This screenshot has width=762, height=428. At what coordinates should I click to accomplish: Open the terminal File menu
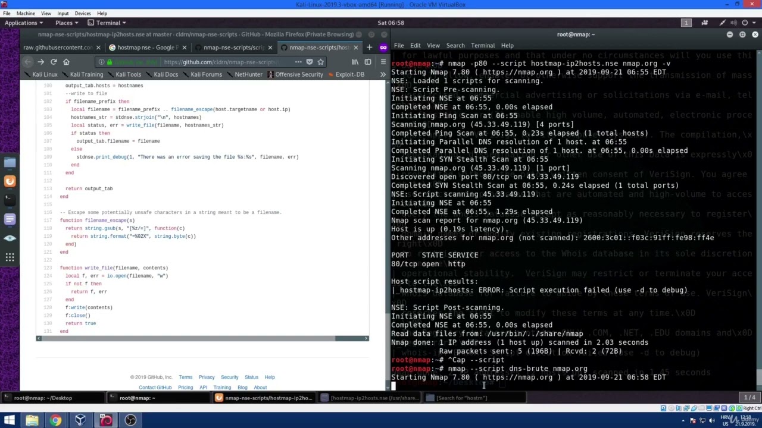[399, 45]
